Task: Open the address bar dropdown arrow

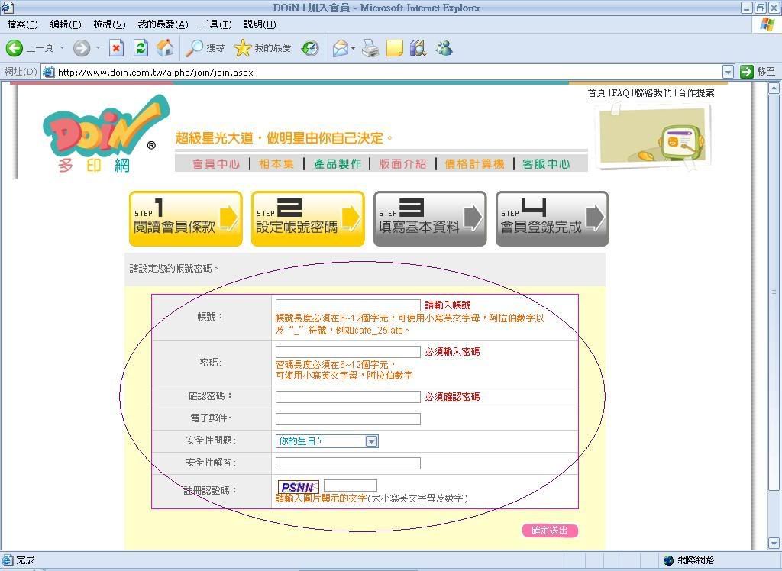Action: click(727, 72)
